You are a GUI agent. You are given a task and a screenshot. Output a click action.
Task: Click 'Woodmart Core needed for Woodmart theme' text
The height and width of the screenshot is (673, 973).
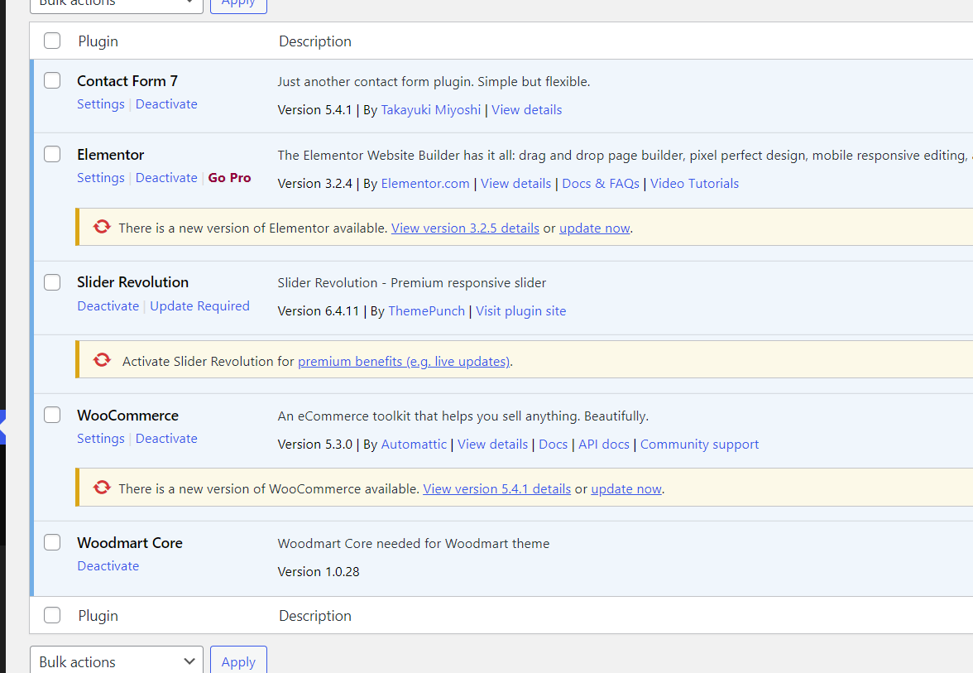coord(414,544)
